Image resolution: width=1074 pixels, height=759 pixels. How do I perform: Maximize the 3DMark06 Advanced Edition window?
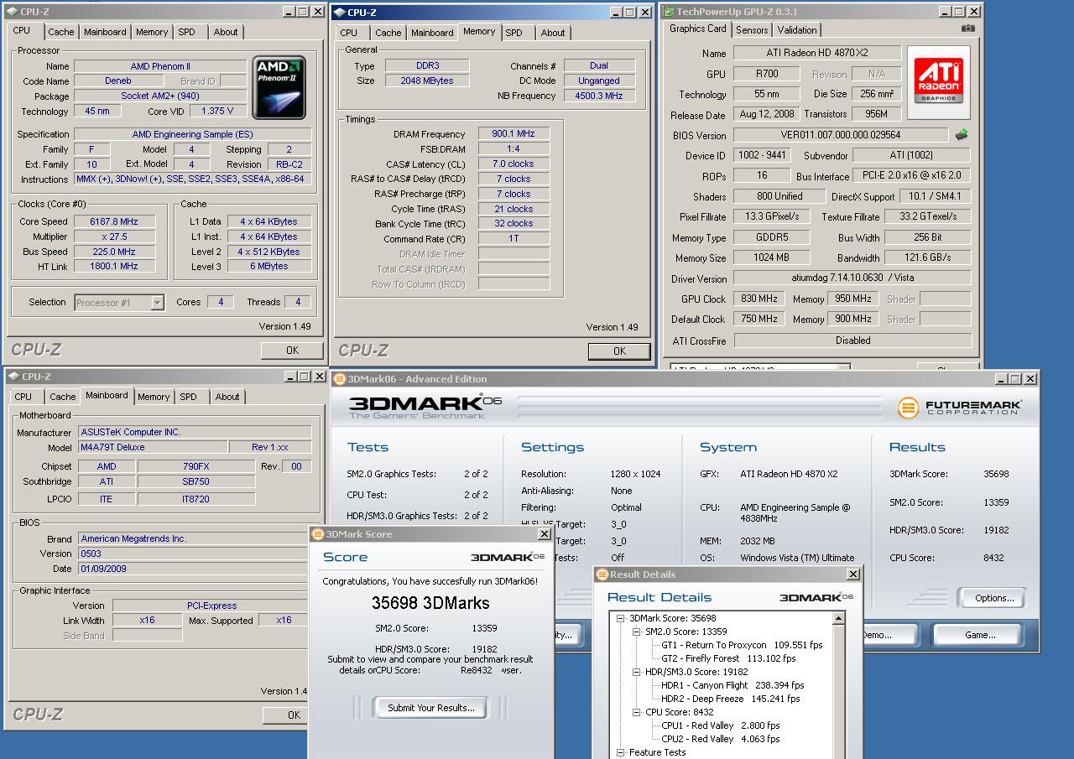coord(1014,379)
